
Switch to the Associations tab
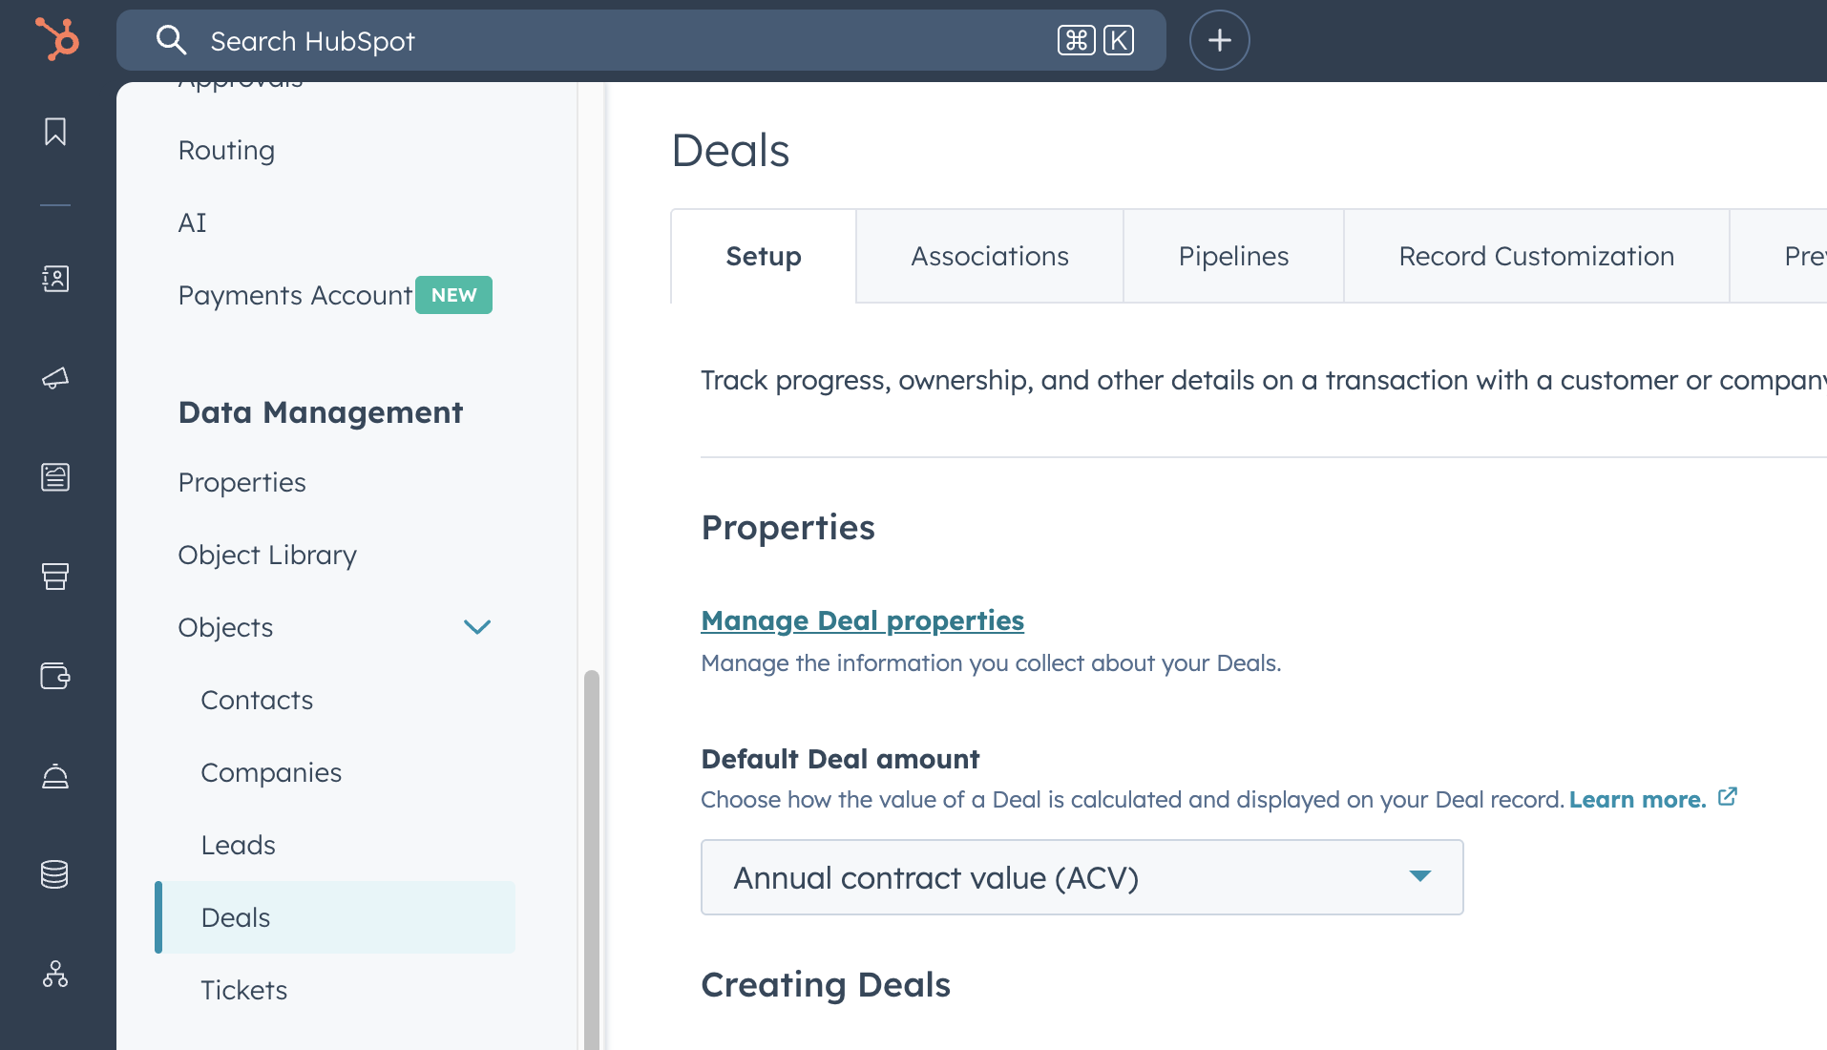click(989, 256)
